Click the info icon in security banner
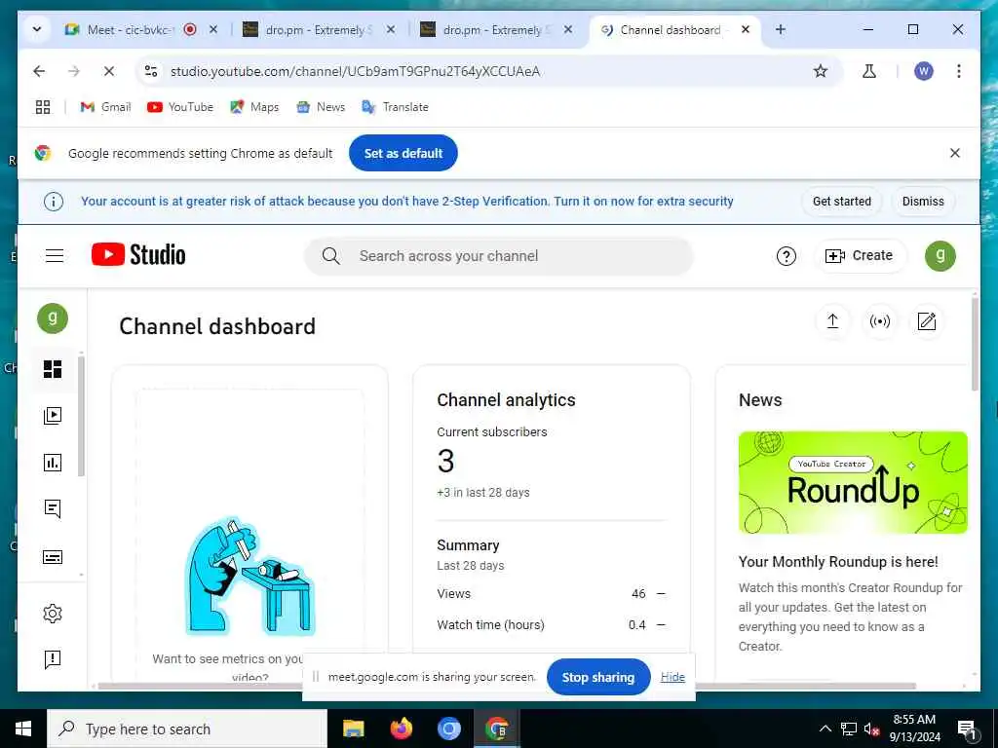The width and height of the screenshot is (998, 748). (x=54, y=202)
